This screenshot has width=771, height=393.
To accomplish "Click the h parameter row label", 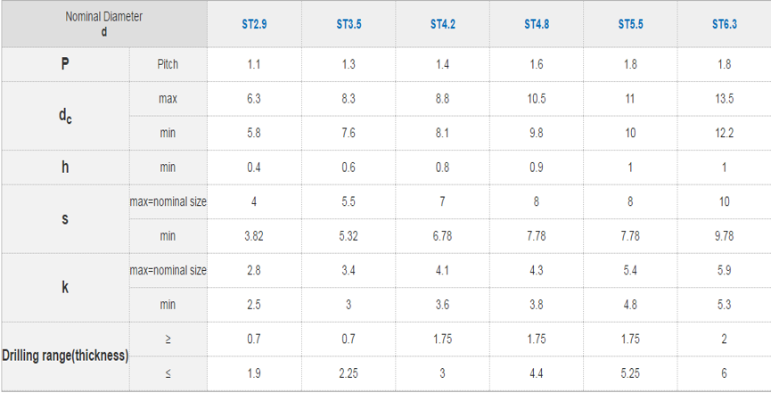I will (x=65, y=168).
